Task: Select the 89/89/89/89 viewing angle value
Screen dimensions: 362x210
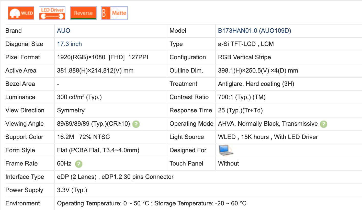Action: [94, 124]
